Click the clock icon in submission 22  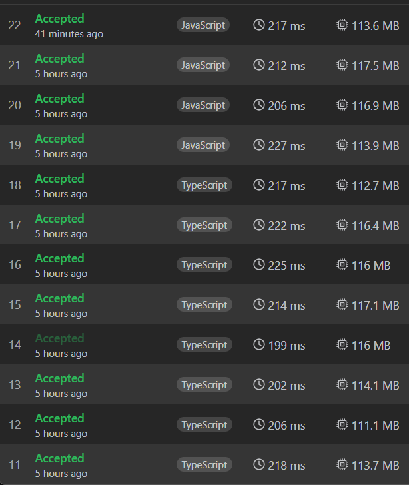coord(259,25)
